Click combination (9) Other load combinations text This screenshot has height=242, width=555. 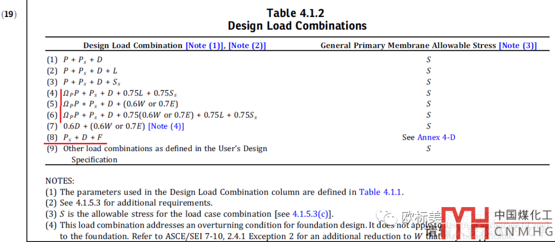pos(164,149)
